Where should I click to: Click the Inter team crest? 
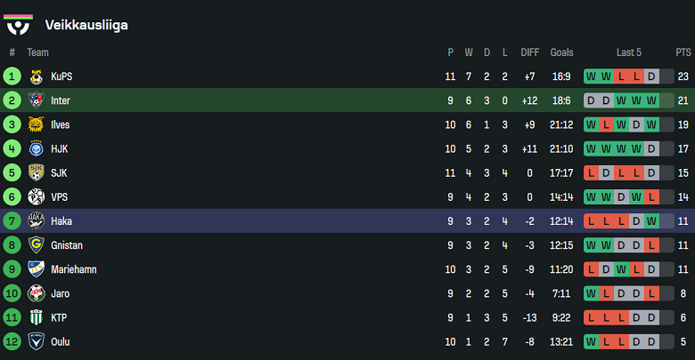tap(37, 100)
